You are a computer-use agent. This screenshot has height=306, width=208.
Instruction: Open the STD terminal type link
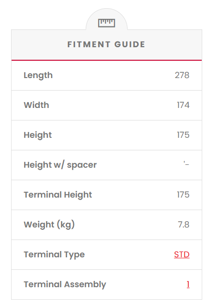(x=182, y=254)
